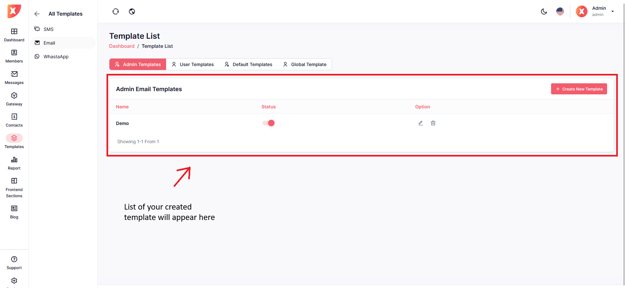The height and width of the screenshot is (288, 625).
Task: Delete the Demo template via trash icon
Action: (x=433, y=123)
